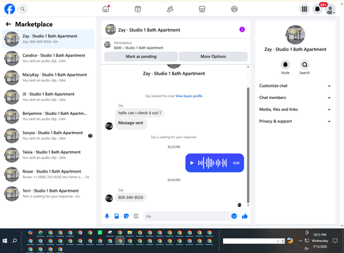Select the MaryKay conversation in list

48,78
